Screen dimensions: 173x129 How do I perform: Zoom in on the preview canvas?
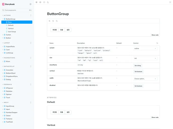click(x=50, y=21)
